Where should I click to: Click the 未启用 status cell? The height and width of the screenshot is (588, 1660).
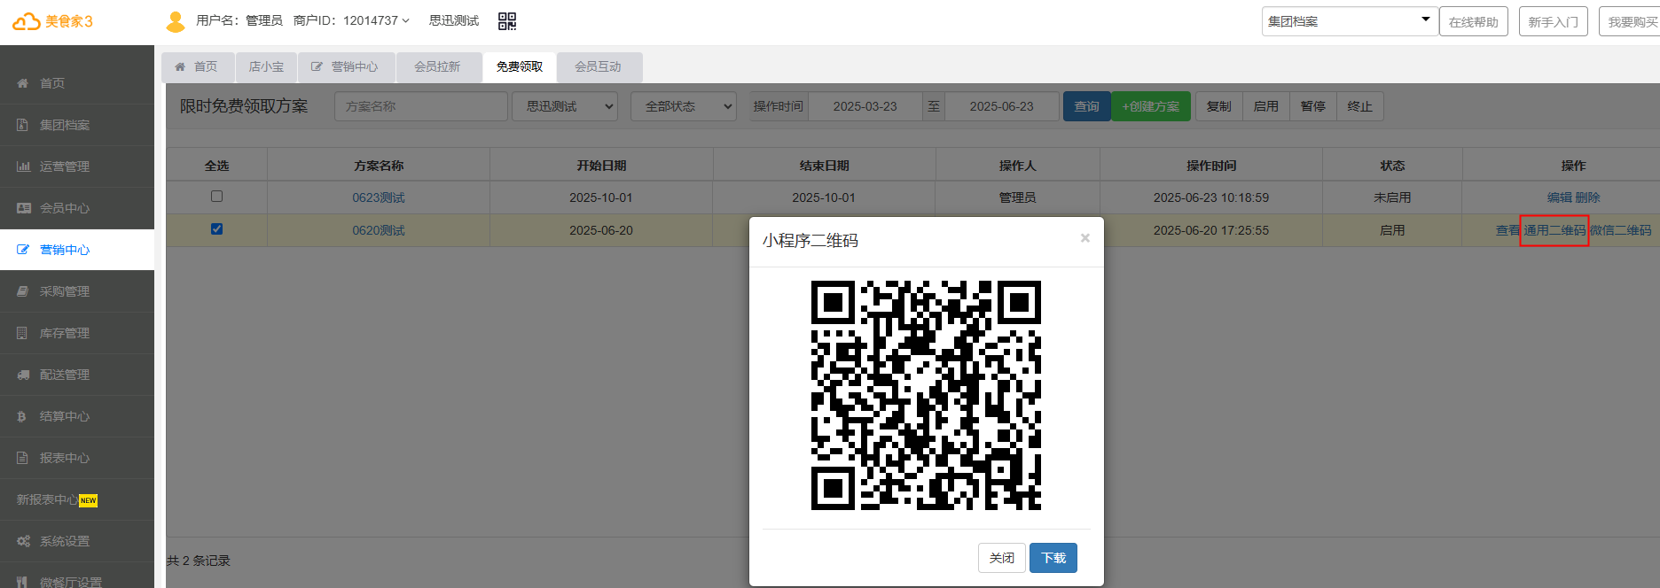(x=1392, y=197)
